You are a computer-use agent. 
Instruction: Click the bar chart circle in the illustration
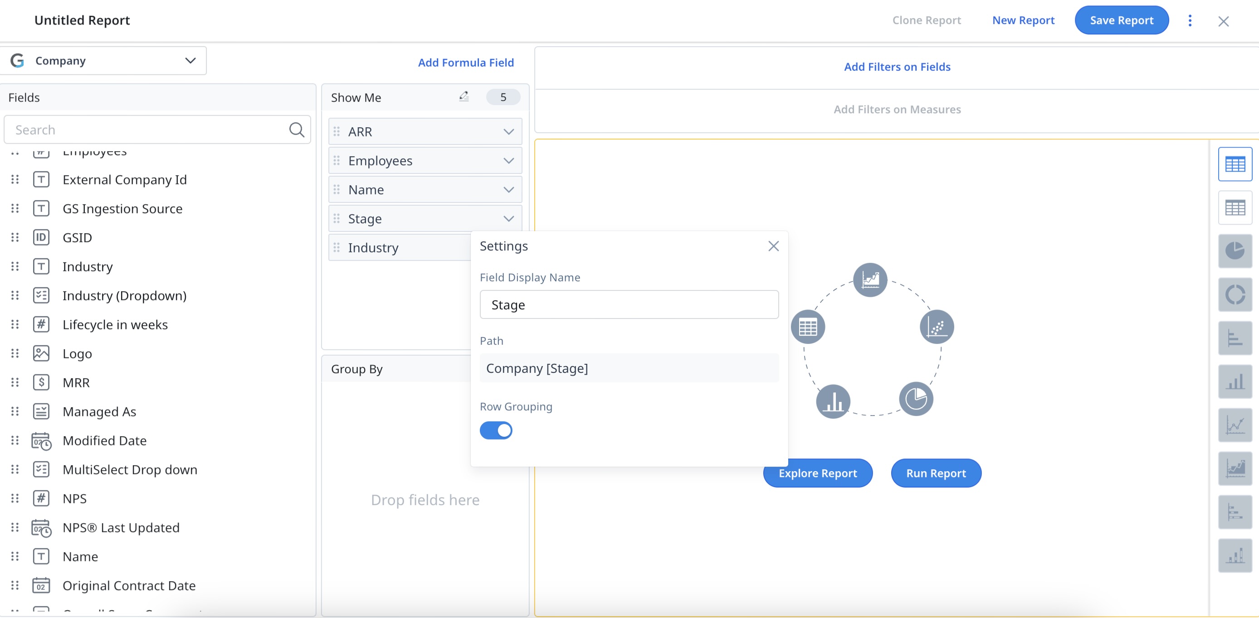tap(833, 402)
